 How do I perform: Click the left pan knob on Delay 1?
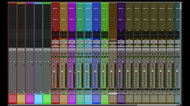click(x=144, y=54)
